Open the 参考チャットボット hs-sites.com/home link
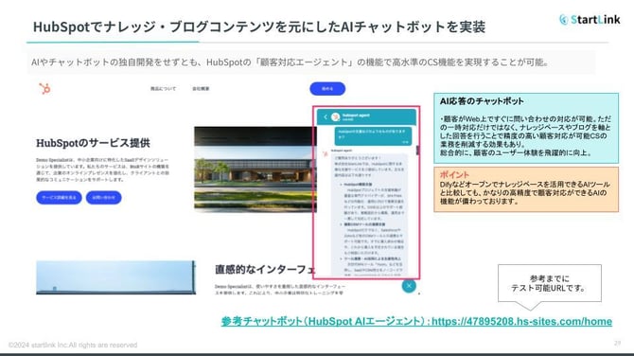The image size is (634, 356). tap(416, 321)
